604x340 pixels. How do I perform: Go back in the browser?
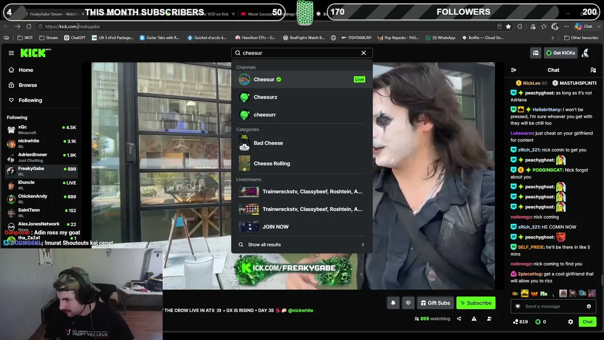click(x=6, y=26)
